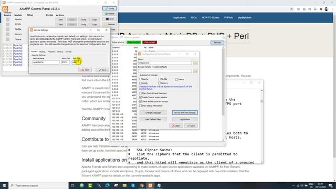Open Netstat in XAMPP Control Panel

pyautogui.click(x=110, y=14)
